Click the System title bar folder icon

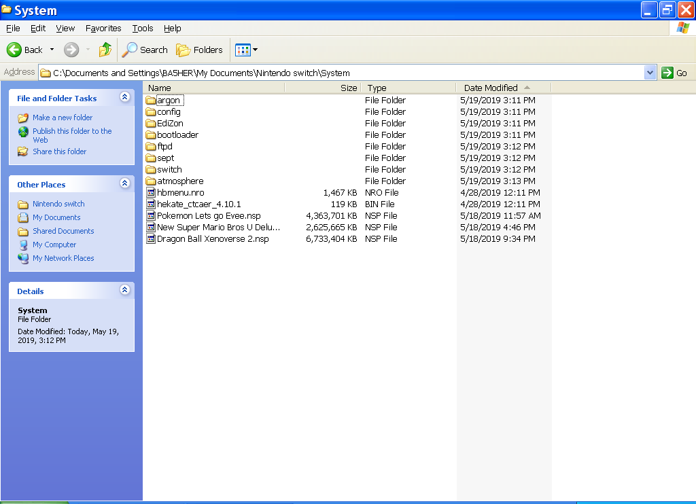(x=6, y=10)
